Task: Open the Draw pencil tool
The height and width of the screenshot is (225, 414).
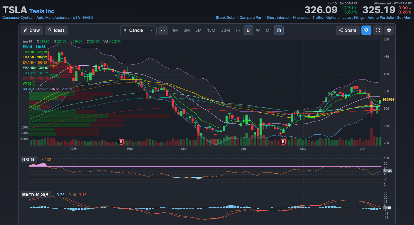Action: click(32, 30)
